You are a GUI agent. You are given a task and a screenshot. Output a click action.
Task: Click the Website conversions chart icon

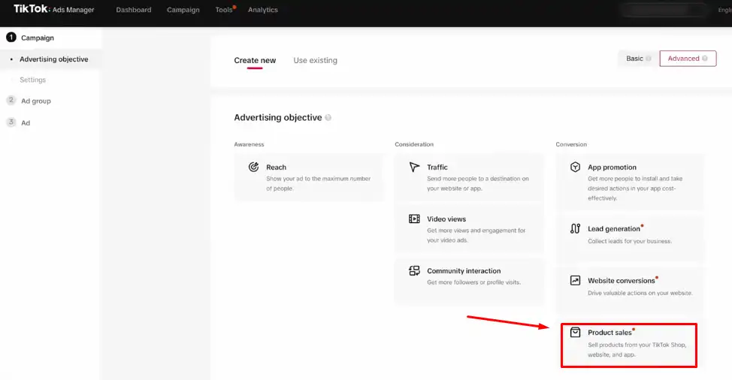coord(575,280)
